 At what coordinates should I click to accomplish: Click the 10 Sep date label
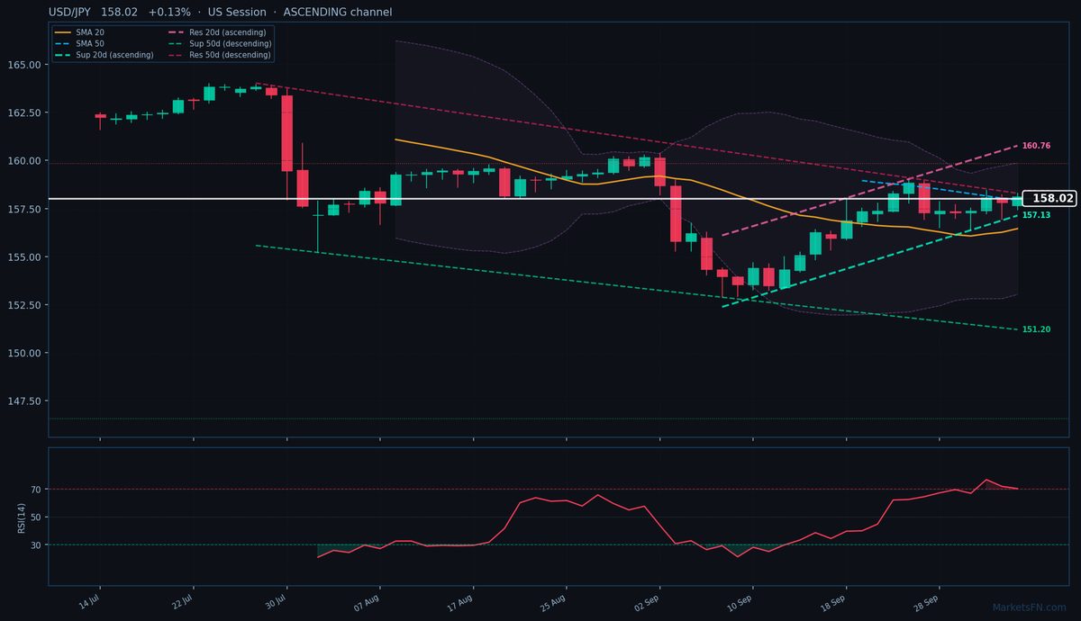(742, 602)
